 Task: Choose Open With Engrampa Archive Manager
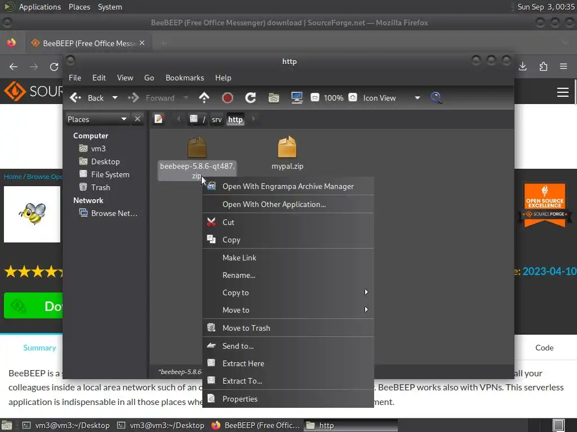coord(288,186)
